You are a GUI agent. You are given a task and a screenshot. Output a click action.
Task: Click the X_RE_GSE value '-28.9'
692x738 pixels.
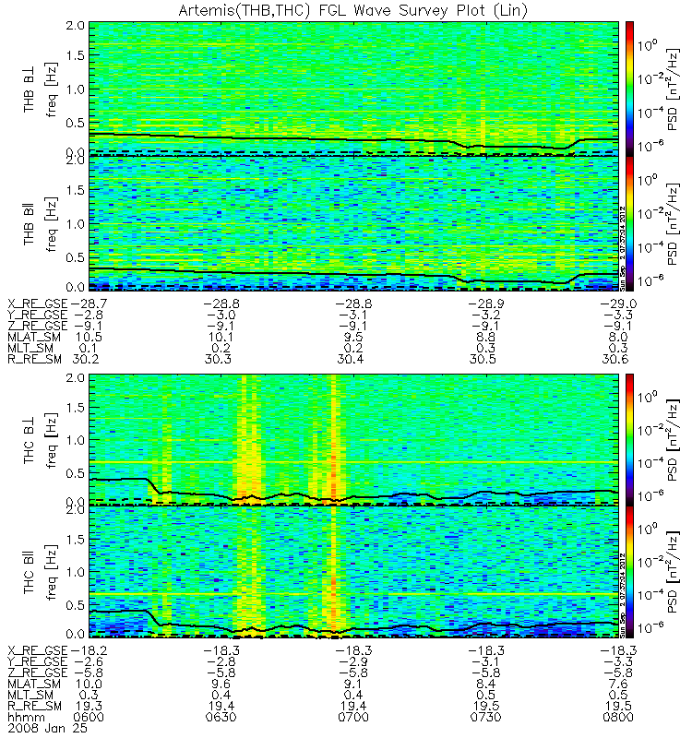tap(485, 304)
